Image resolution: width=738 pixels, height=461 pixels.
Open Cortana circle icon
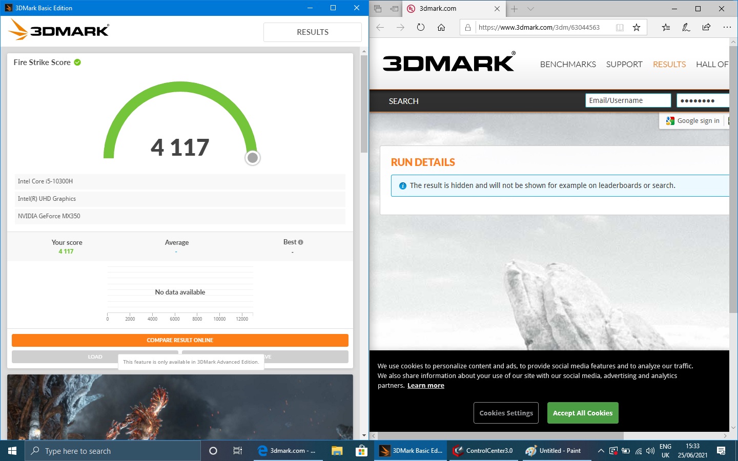pyautogui.click(x=213, y=451)
